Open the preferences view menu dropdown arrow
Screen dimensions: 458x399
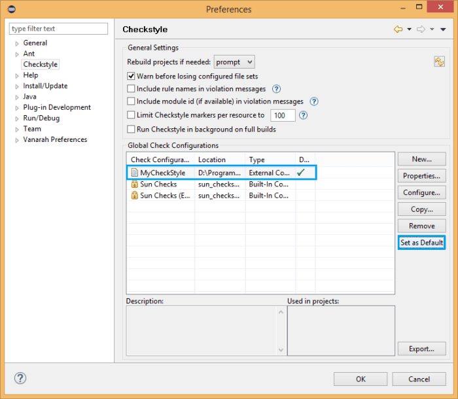point(443,29)
